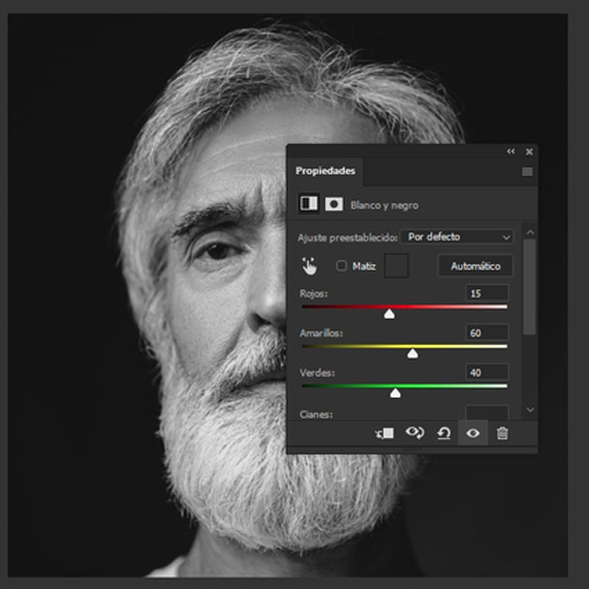Image resolution: width=589 pixels, height=589 pixels.
Task: Clip adjustment to layer below icon
Action: click(x=385, y=433)
